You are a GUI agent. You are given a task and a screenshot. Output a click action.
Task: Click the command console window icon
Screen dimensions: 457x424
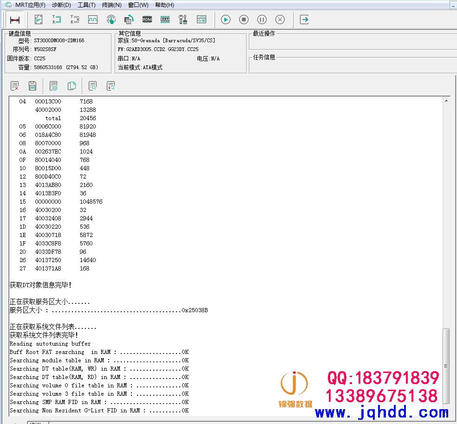[202, 19]
